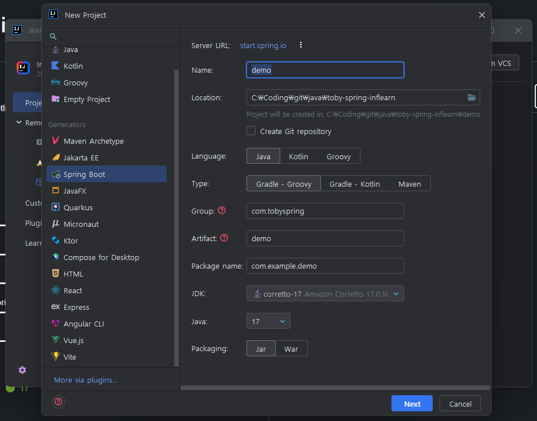Collapse the Remote tree in Welcome window

coord(19,122)
